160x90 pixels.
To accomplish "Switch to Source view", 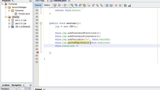I will point(38,5).
